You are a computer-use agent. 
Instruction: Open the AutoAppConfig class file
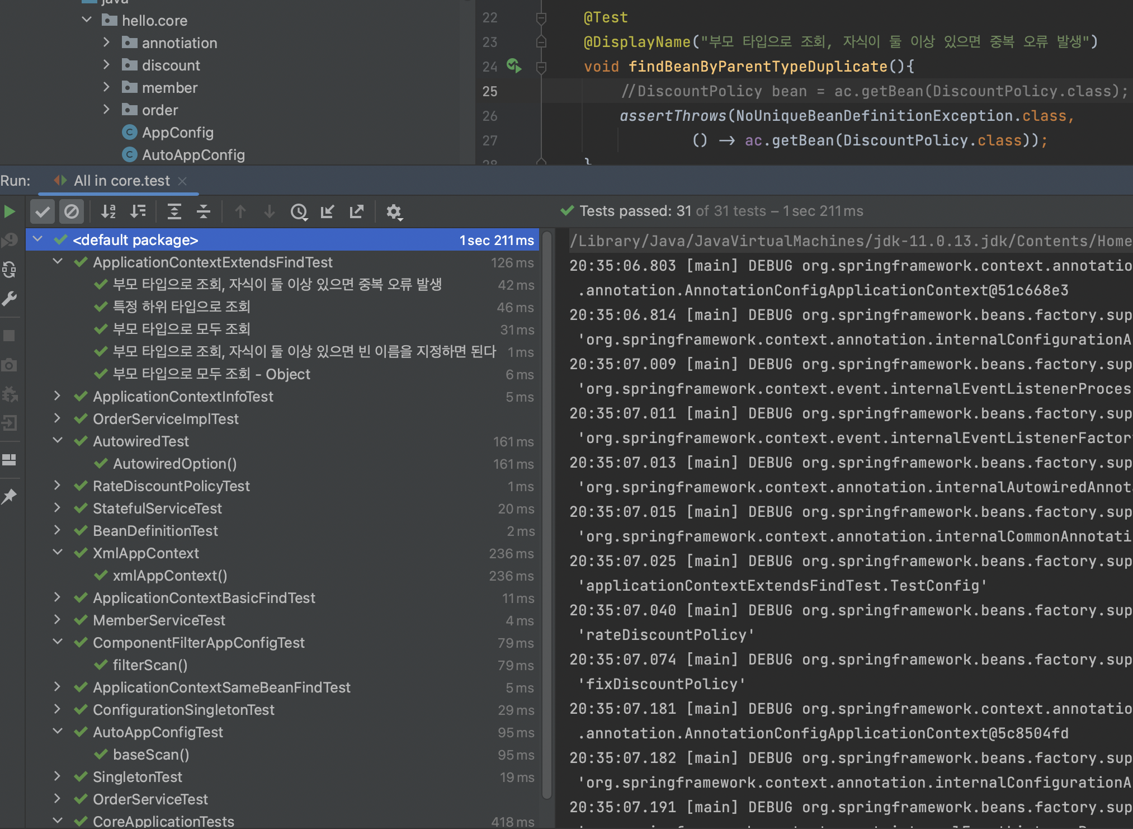(x=193, y=155)
